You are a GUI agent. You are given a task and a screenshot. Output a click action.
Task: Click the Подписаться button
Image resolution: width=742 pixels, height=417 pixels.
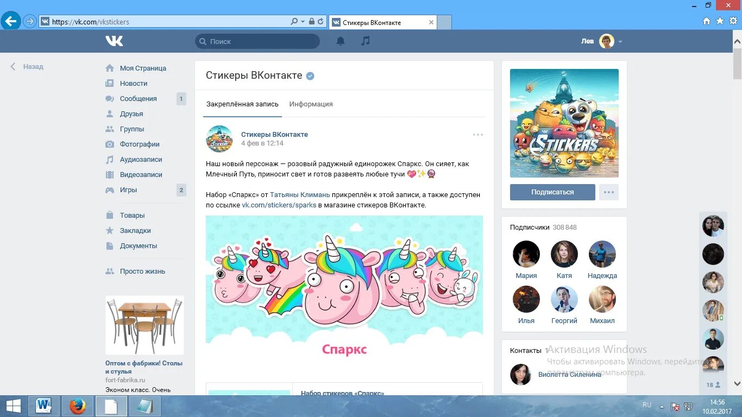pos(552,192)
